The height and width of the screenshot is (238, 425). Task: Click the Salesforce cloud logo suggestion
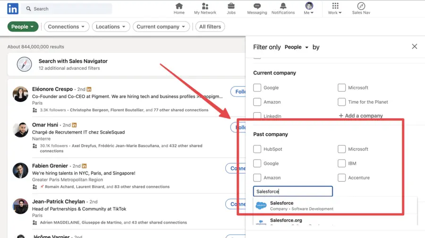click(x=261, y=206)
